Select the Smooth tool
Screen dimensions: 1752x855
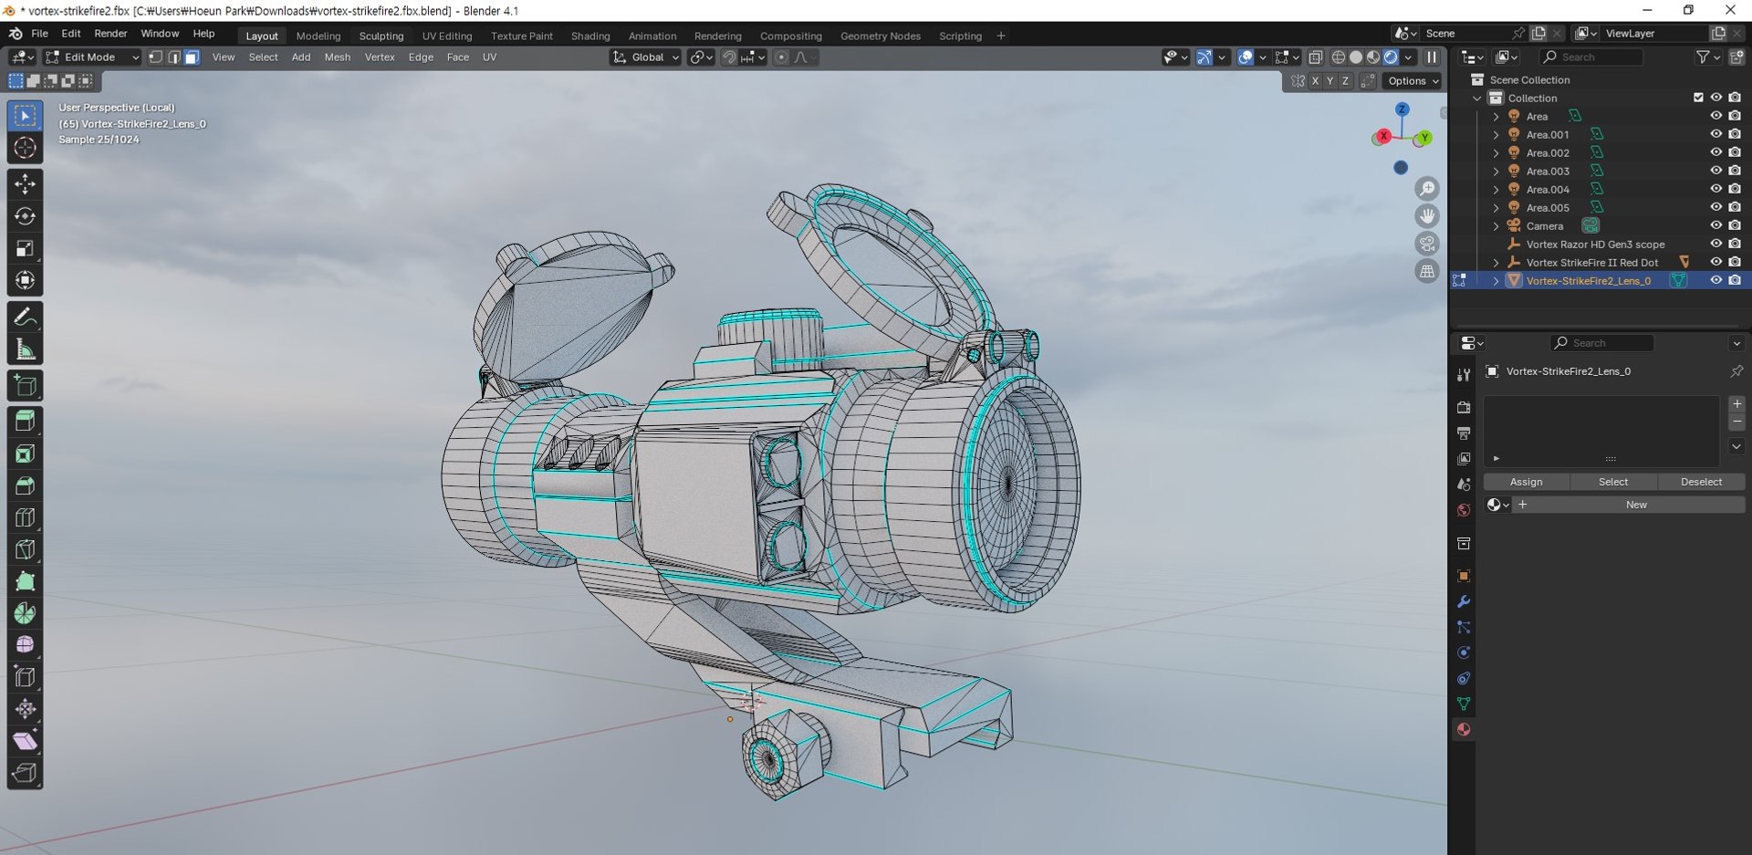(x=25, y=645)
